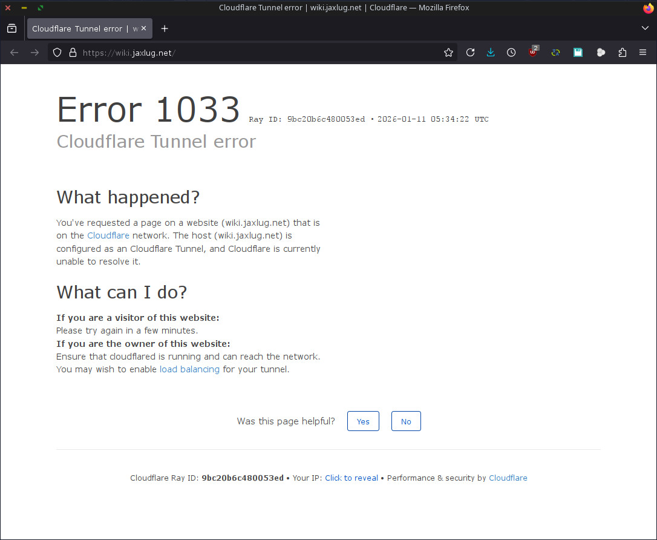The image size is (657, 540).
Task: Click the tracking protection shield icon
Action: click(56, 52)
